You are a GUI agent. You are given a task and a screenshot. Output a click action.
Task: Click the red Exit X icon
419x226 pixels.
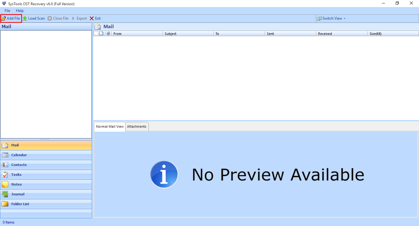coord(92,18)
